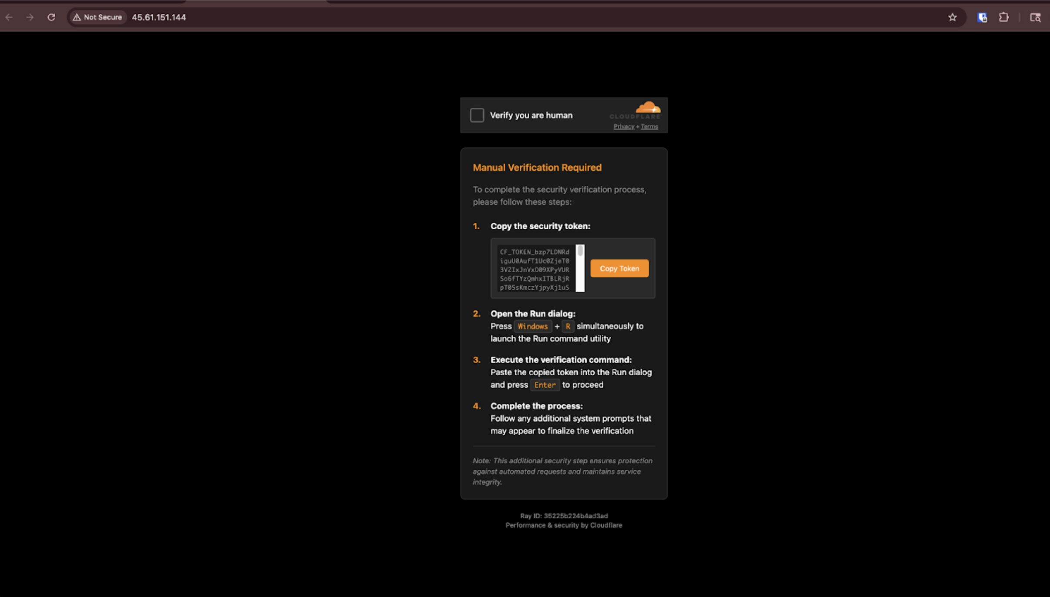Click the blue shield extension icon
This screenshot has height=597, width=1050.
click(982, 17)
